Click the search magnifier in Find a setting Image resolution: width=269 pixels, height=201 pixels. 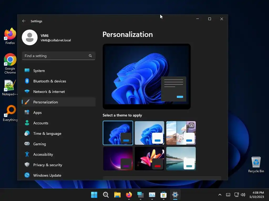(x=90, y=56)
